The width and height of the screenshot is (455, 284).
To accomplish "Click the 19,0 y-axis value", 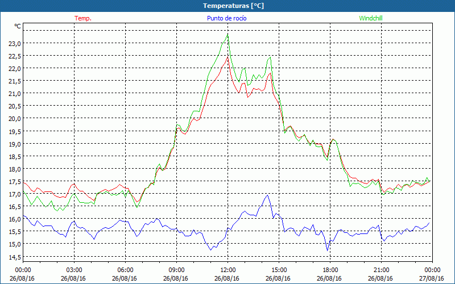I will point(15,144).
